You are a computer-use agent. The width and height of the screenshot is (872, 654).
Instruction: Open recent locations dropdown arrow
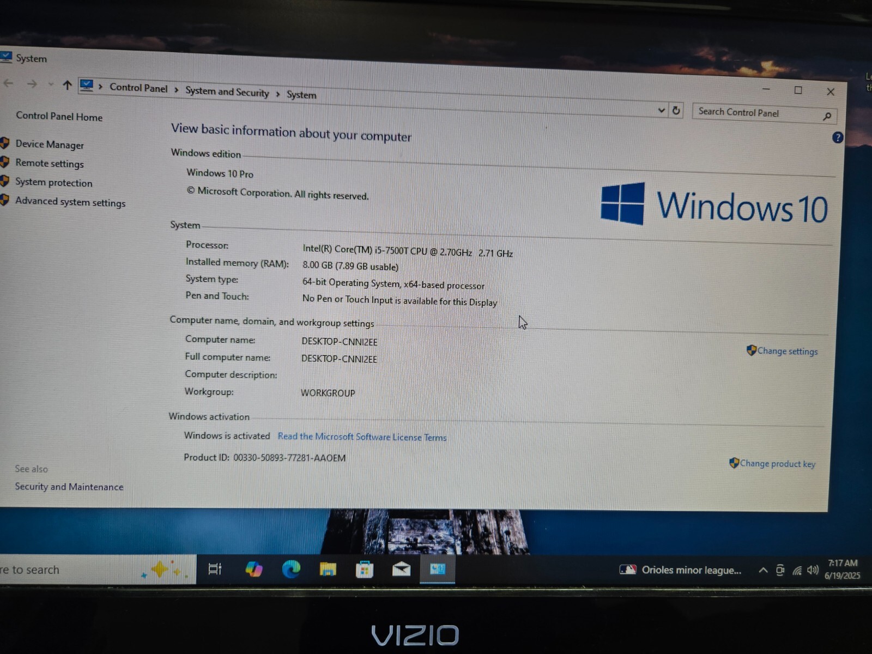click(x=51, y=84)
